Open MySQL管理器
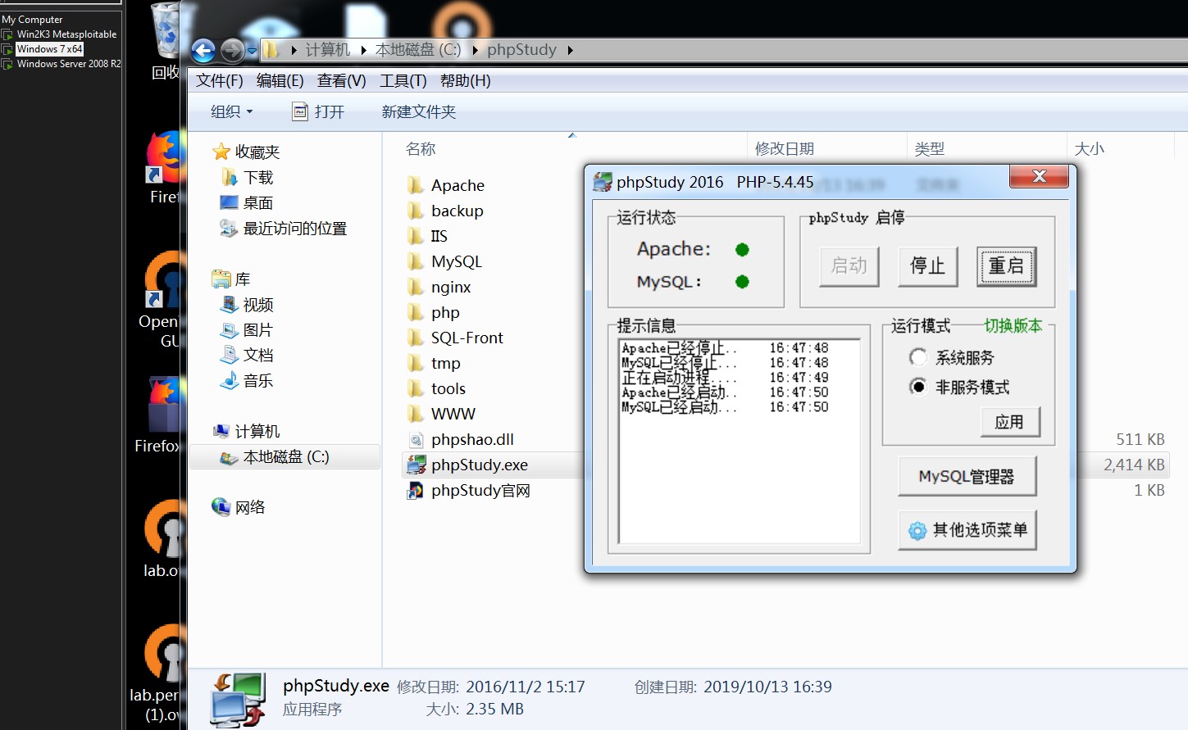 coord(967,476)
